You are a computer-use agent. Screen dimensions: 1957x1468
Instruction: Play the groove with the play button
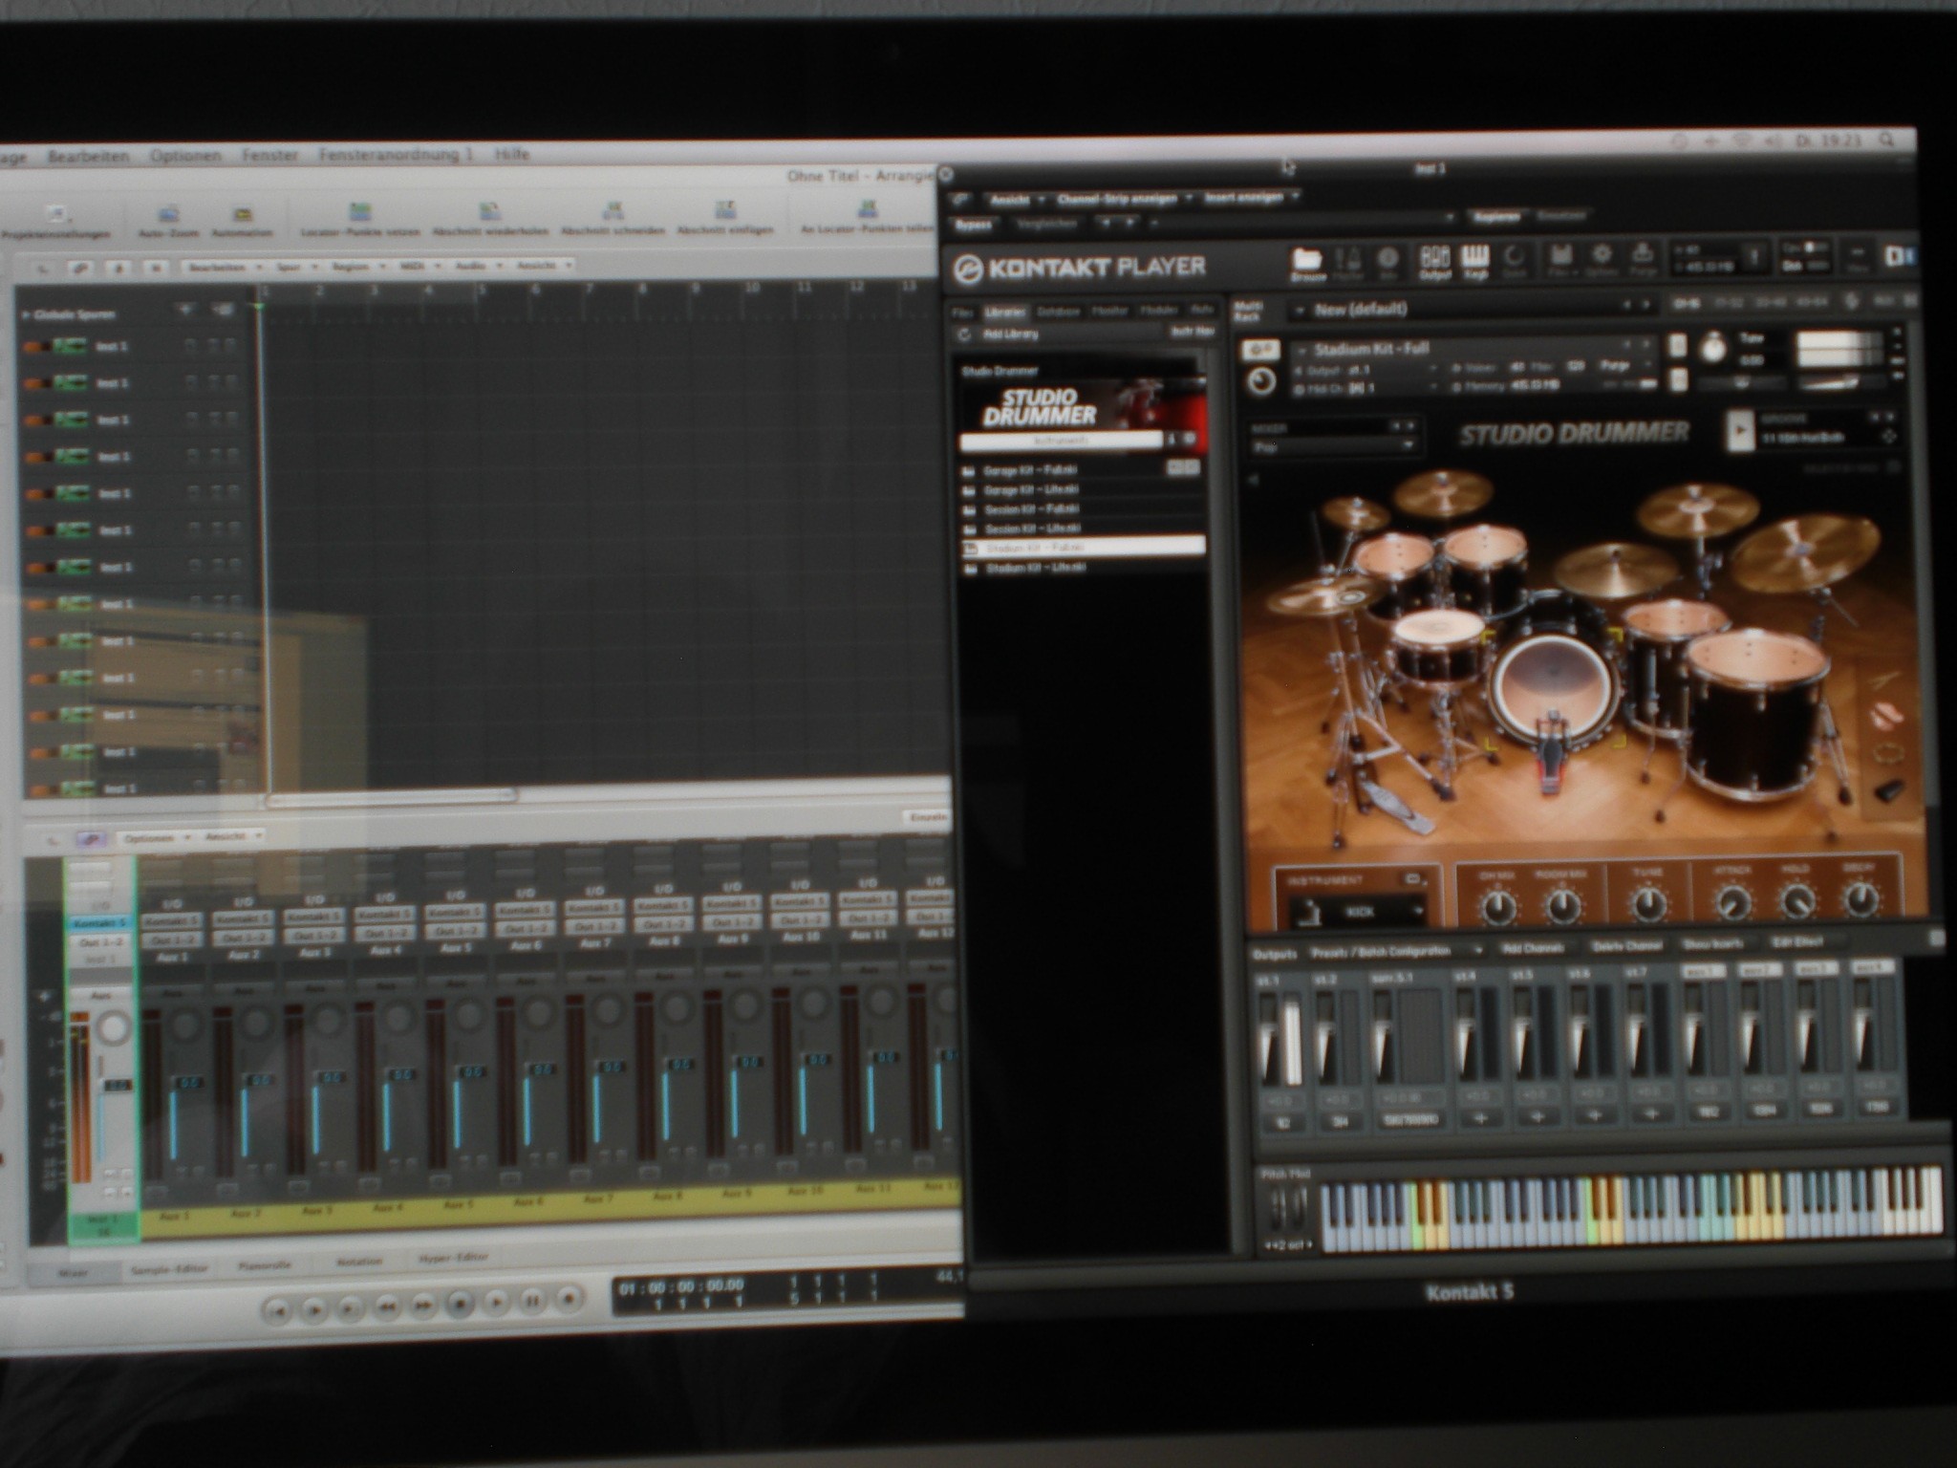pyautogui.click(x=1738, y=430)
